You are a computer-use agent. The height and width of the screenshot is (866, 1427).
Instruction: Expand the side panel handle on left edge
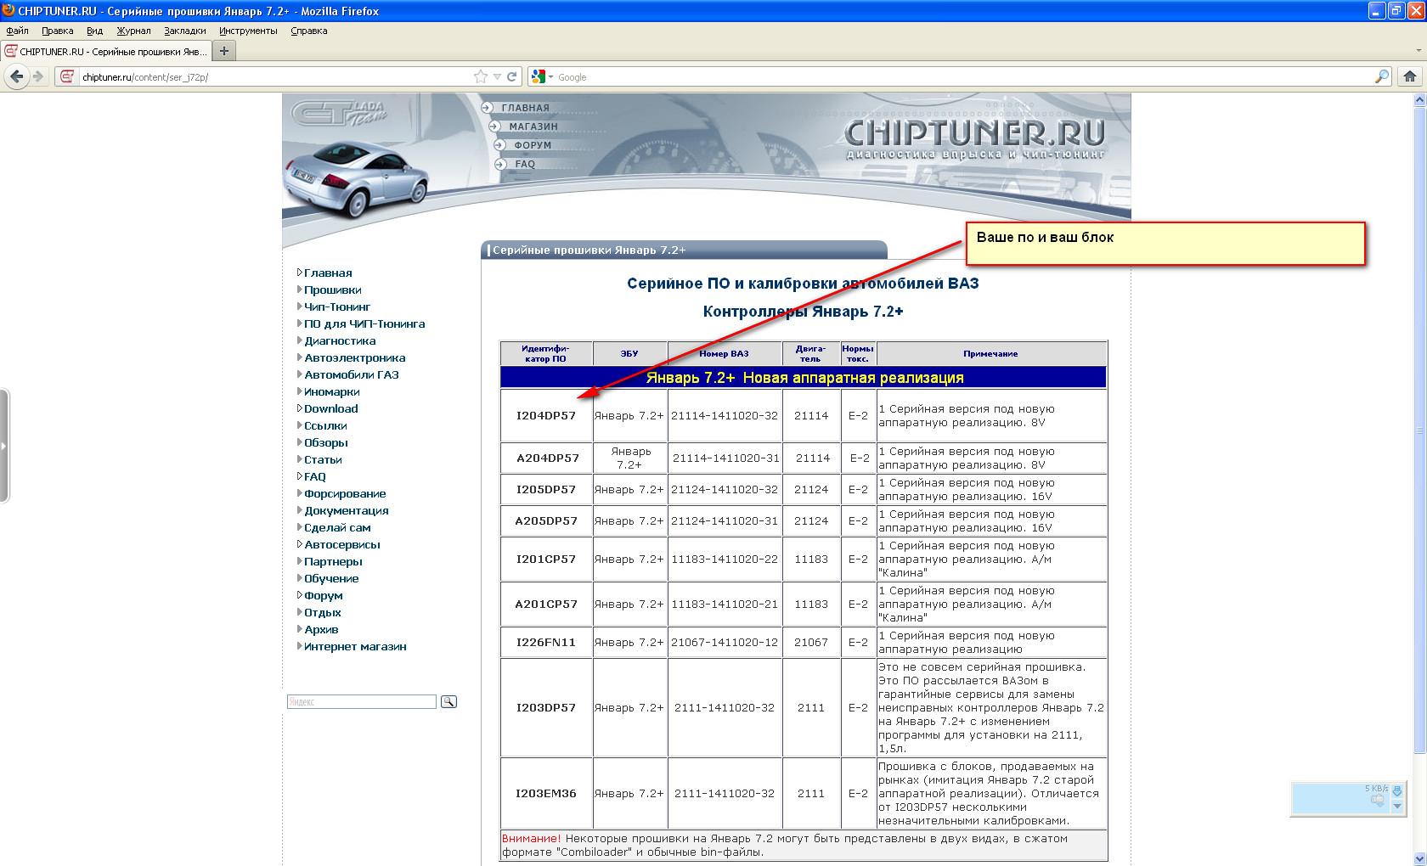point(4,446)
